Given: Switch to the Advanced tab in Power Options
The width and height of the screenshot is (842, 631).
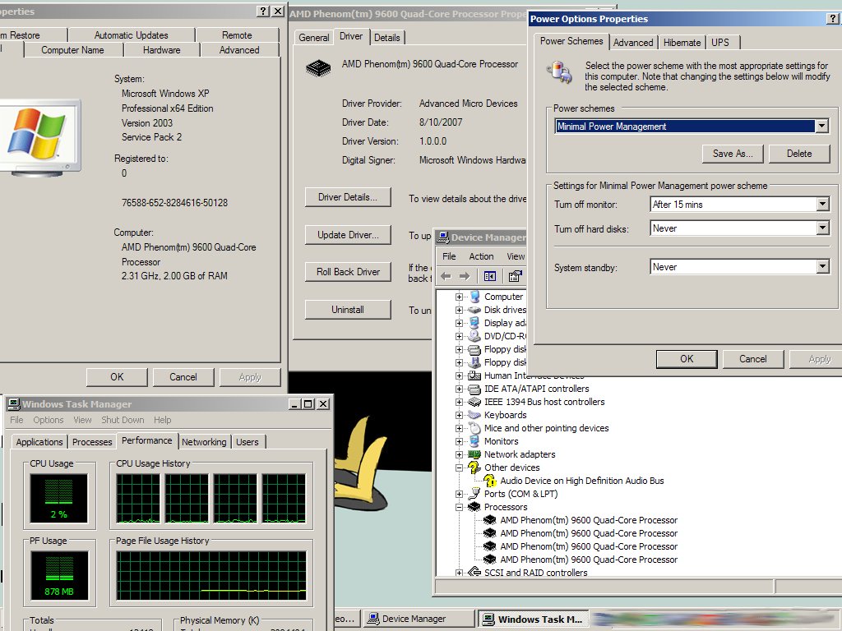Looking at the screenshot, I should tap(633, 43).
